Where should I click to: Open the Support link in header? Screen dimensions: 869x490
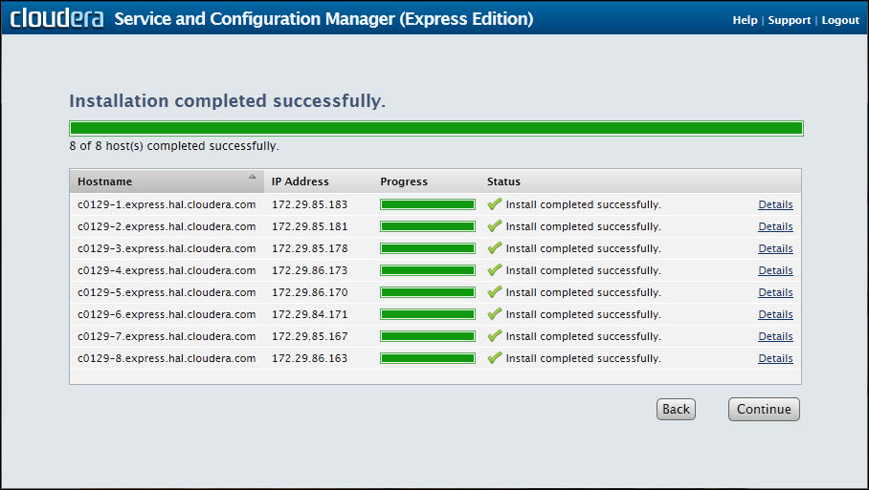(x=789, y=20)
